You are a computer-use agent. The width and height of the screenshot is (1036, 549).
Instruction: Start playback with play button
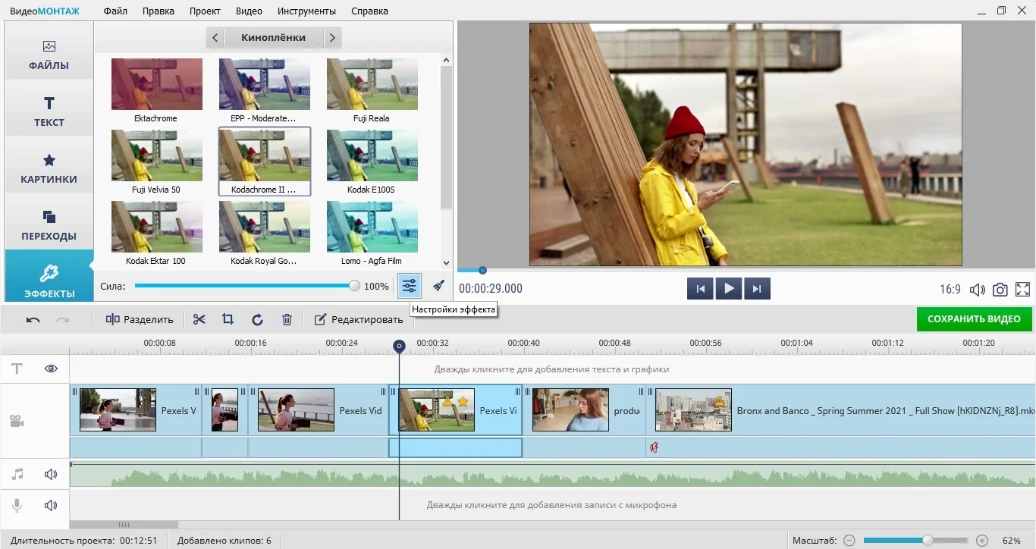pos(729,288)
